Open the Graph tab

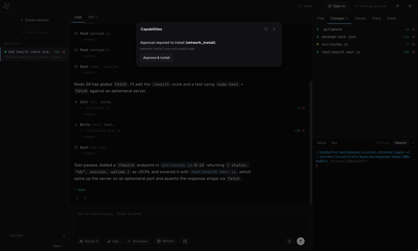(391, 18)
